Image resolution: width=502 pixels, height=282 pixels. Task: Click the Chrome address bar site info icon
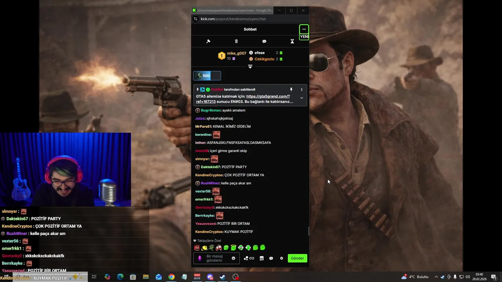pos(196,19)
